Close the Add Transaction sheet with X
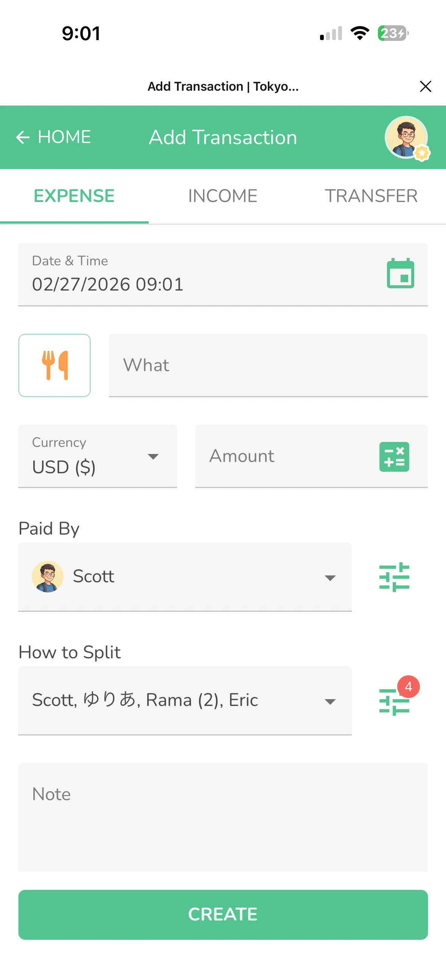 pos(426,87)
